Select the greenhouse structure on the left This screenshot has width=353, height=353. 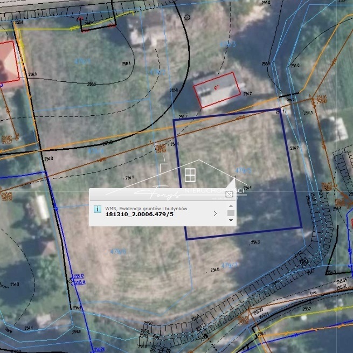coord(42,206)
